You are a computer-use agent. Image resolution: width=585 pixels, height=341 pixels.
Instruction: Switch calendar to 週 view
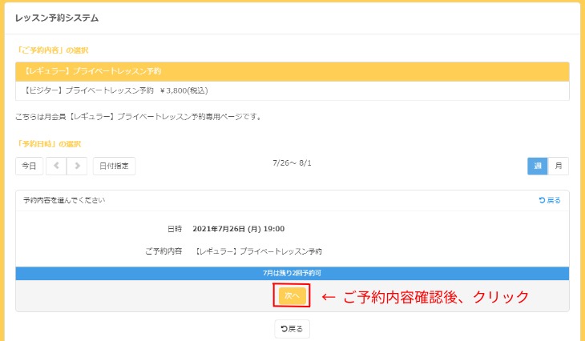point(538,166)
